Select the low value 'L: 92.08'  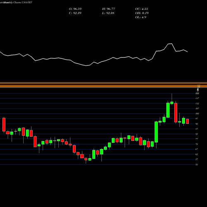[108, 13]
